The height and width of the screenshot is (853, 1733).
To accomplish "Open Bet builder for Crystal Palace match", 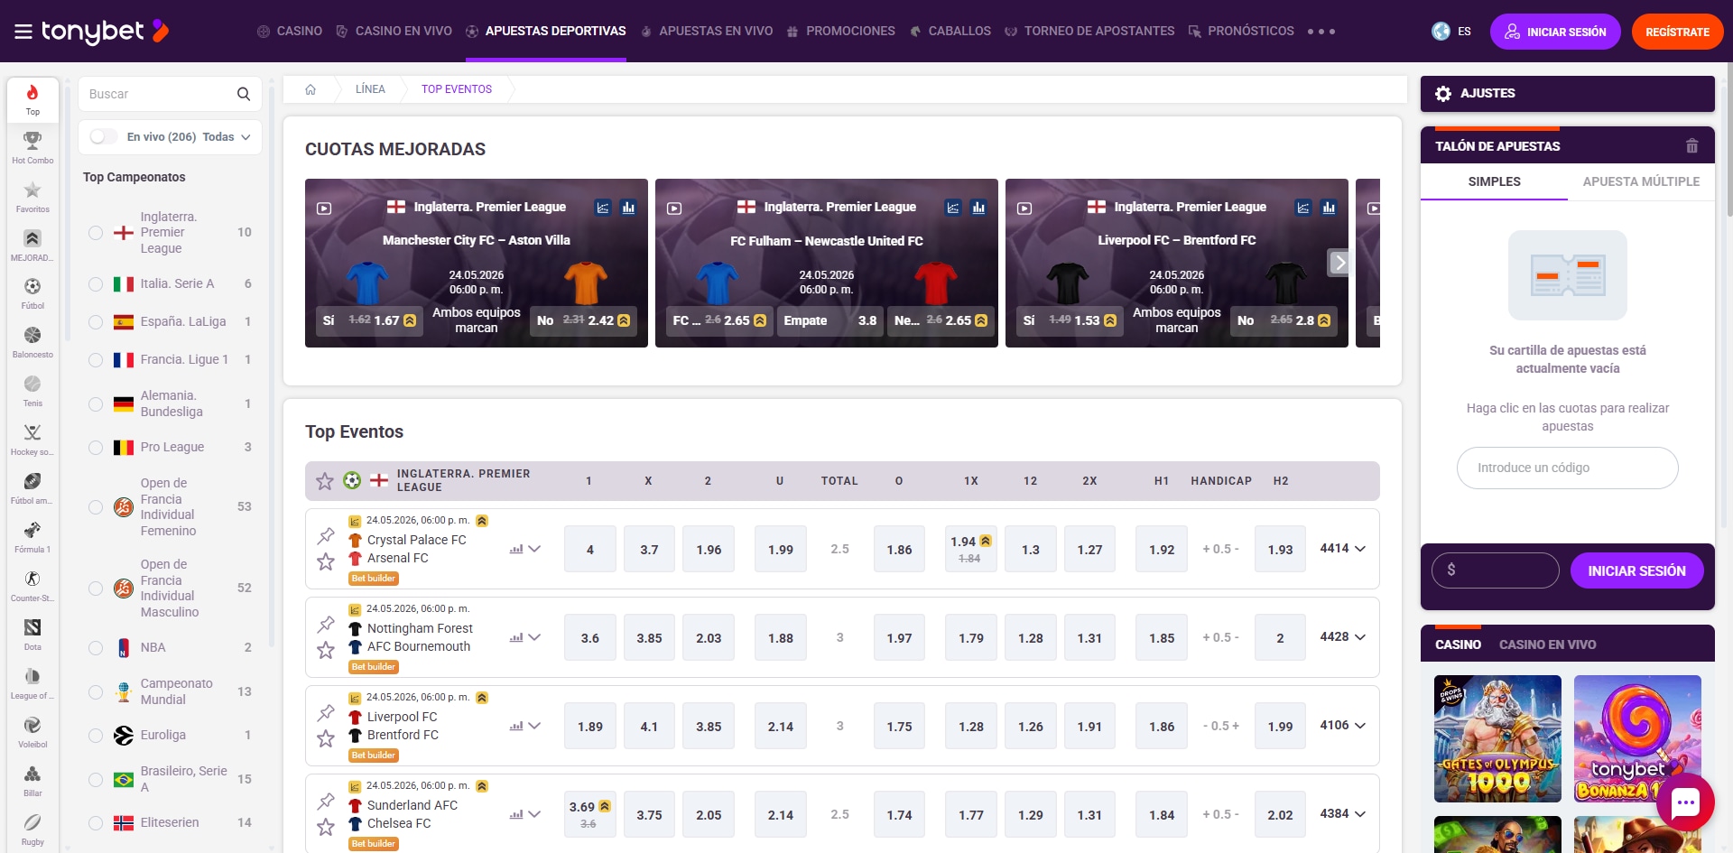I will [x=374, y=579].
